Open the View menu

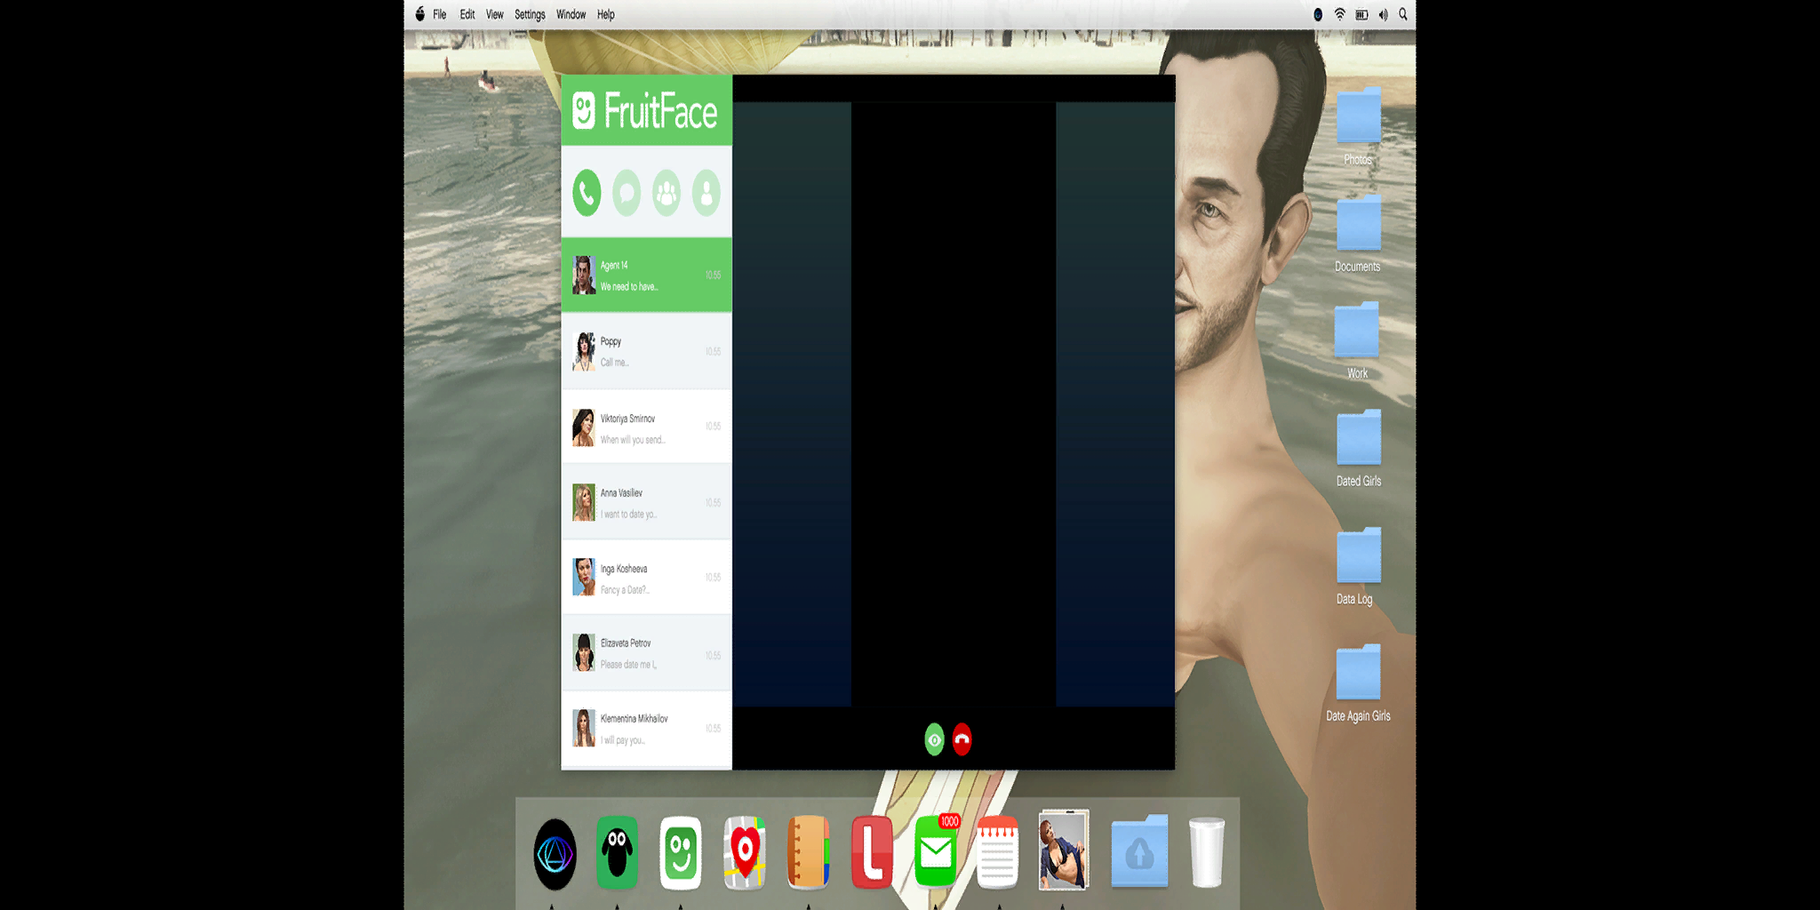[494, 14]
